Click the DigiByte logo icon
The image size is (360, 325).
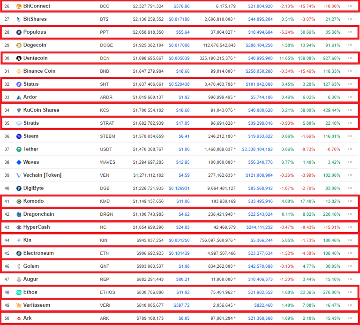(x=19, y=189)
